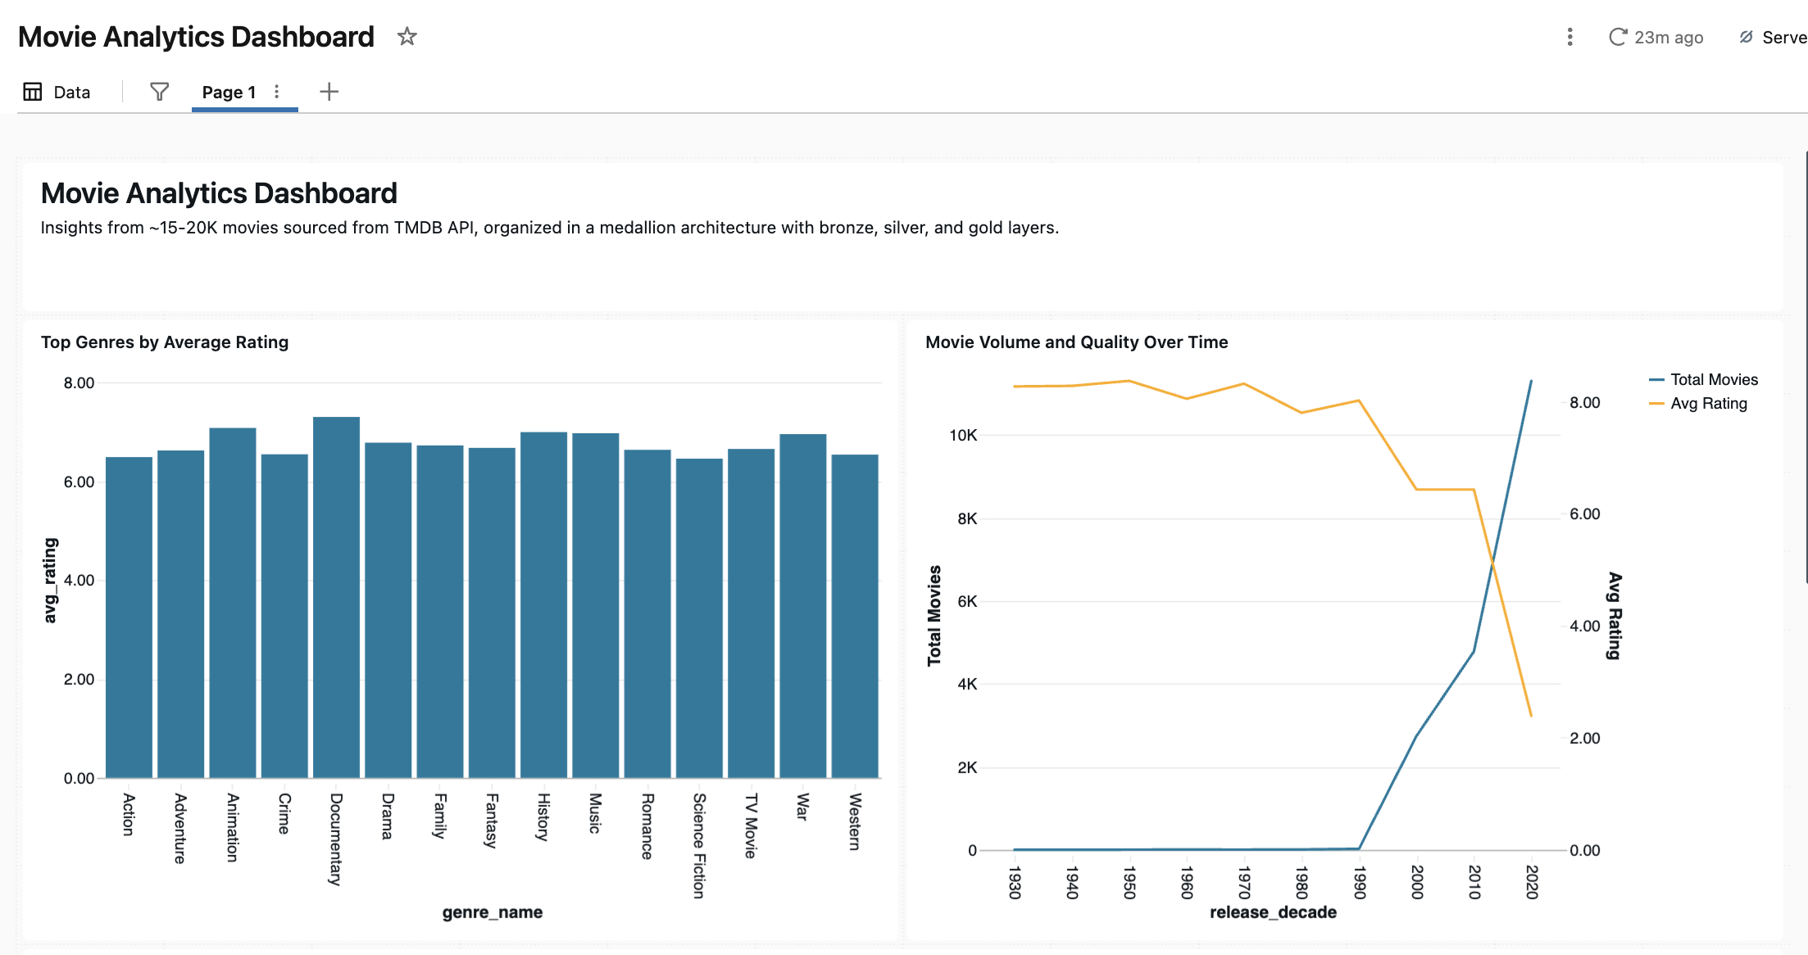
Task: Click the Romance axis label
Action: [x=647, y=826]
